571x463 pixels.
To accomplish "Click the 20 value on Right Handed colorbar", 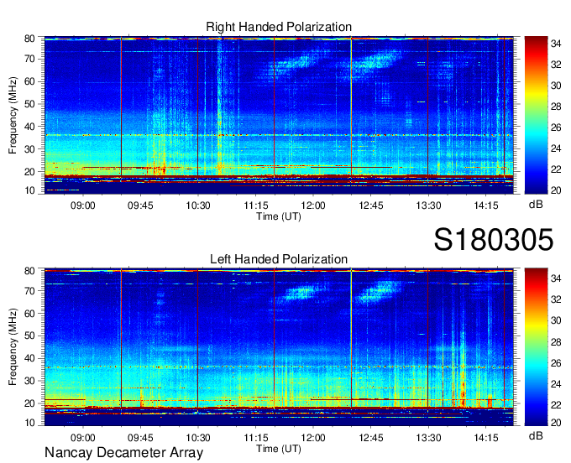I will (x=556, y=190).
